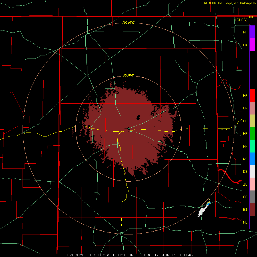Click the purple RF swatch in legend

pos(252,32)
